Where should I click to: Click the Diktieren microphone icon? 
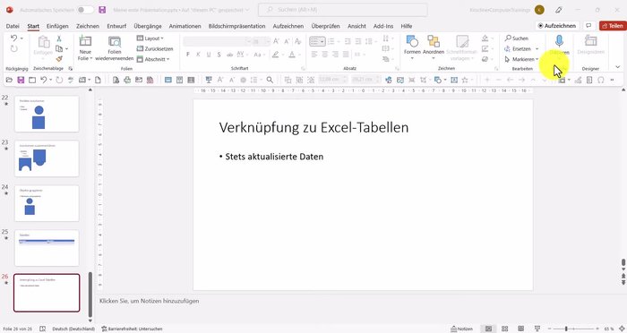pos(559,41)
